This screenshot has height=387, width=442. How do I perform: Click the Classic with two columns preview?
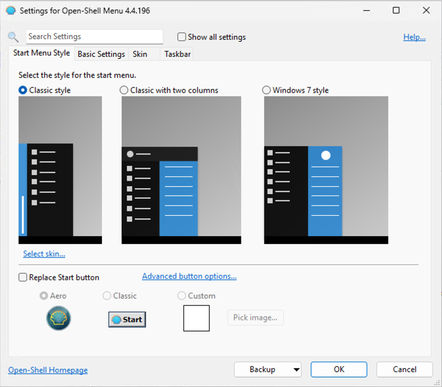(x=181, y=170)
